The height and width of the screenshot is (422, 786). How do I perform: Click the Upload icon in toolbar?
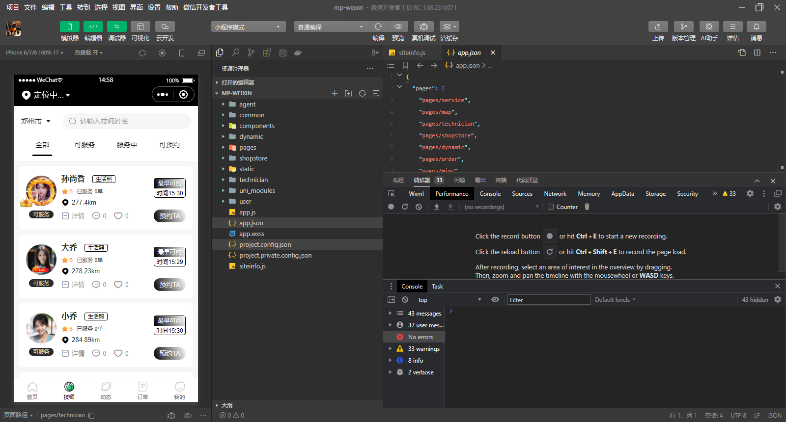658,26
